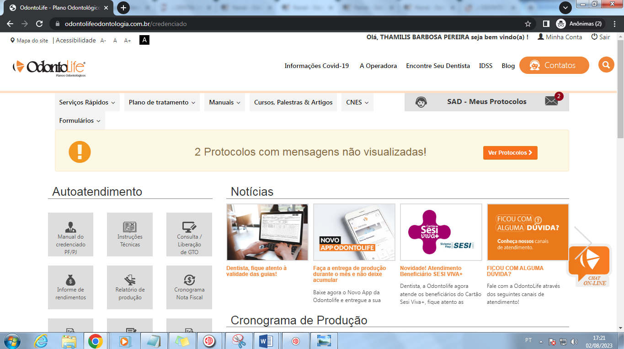624x349 pixels.
Task: Open 'Novidade! Atendimento Beneficiário SESI VIVA+' headline
Action: pos(431,271)
